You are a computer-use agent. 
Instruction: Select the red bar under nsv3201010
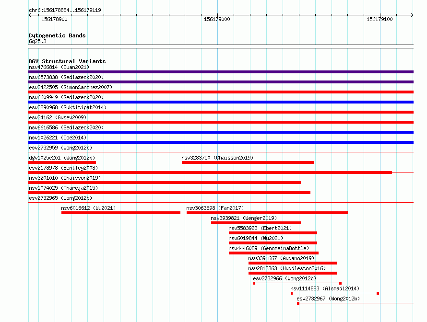[x=165, y=183]
